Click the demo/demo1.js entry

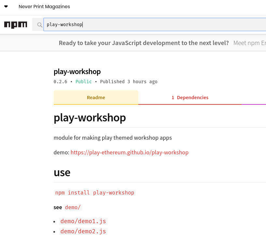(83, 221)
